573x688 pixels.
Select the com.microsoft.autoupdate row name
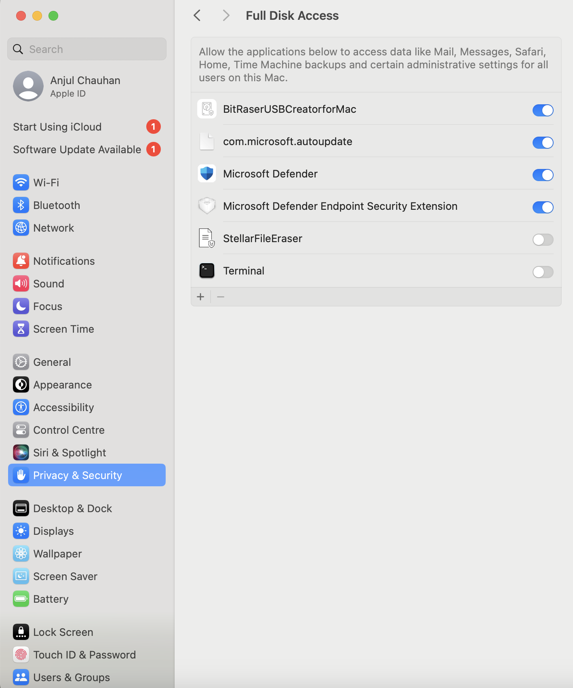click(288, 141)
